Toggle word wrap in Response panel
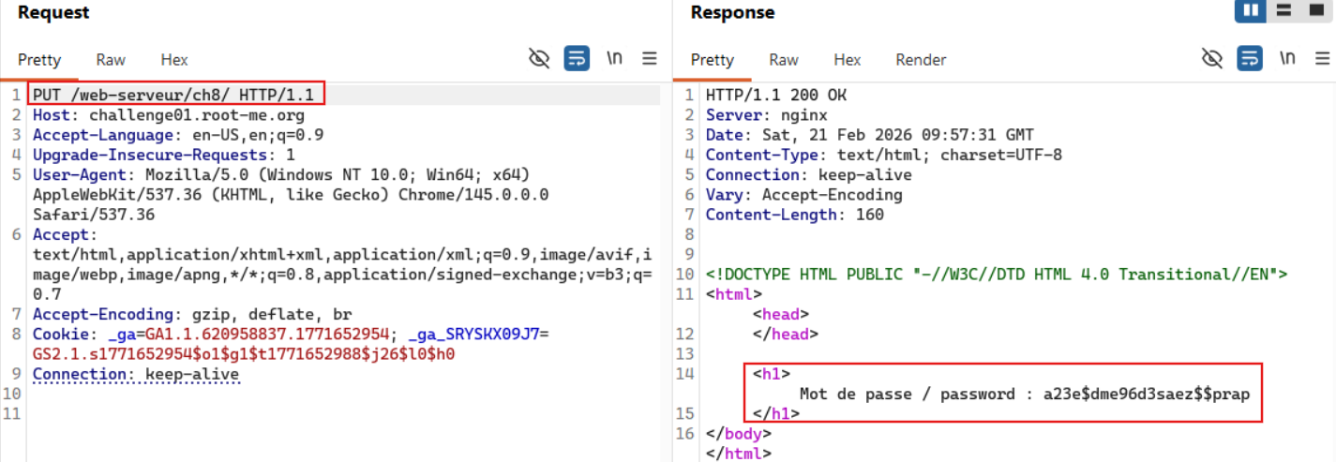The height and width of the screenshot is (462, 1336). point(1250,59)
